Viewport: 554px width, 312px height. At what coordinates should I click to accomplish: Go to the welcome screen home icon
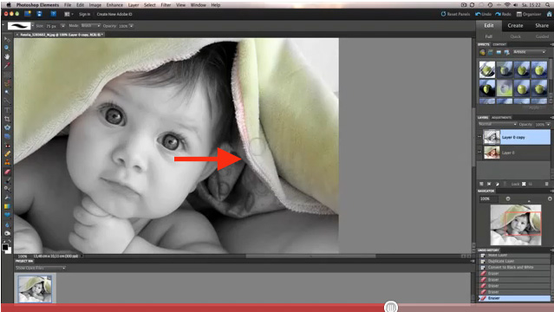coord(550,14)
